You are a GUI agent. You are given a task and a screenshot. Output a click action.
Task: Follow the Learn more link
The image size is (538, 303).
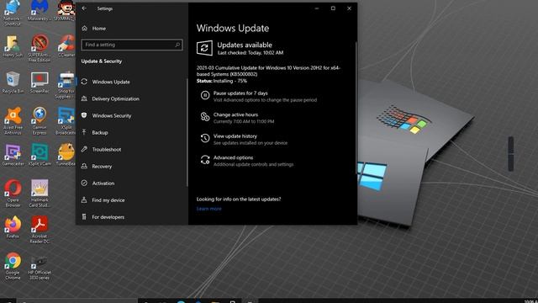(x=209, y=209)
